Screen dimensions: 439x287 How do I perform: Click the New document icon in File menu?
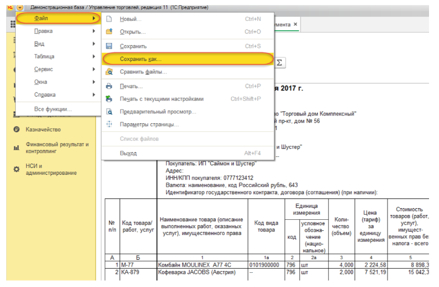pos(109,19)
